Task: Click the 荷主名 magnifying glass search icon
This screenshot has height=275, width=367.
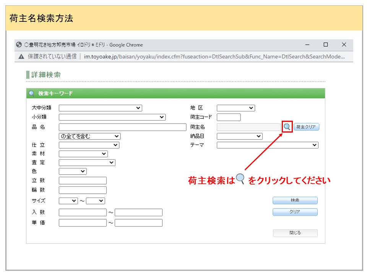Action: (x=287, y=127)
